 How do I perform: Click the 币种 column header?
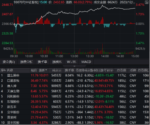tap(133, 70)
